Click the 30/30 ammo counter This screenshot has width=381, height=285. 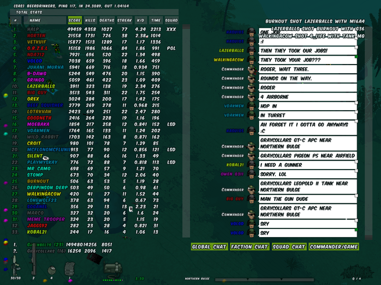[16, 278]
